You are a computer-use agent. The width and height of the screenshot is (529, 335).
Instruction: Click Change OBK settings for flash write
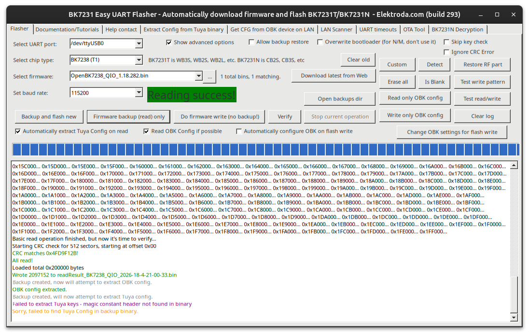(x=452, y=132)
